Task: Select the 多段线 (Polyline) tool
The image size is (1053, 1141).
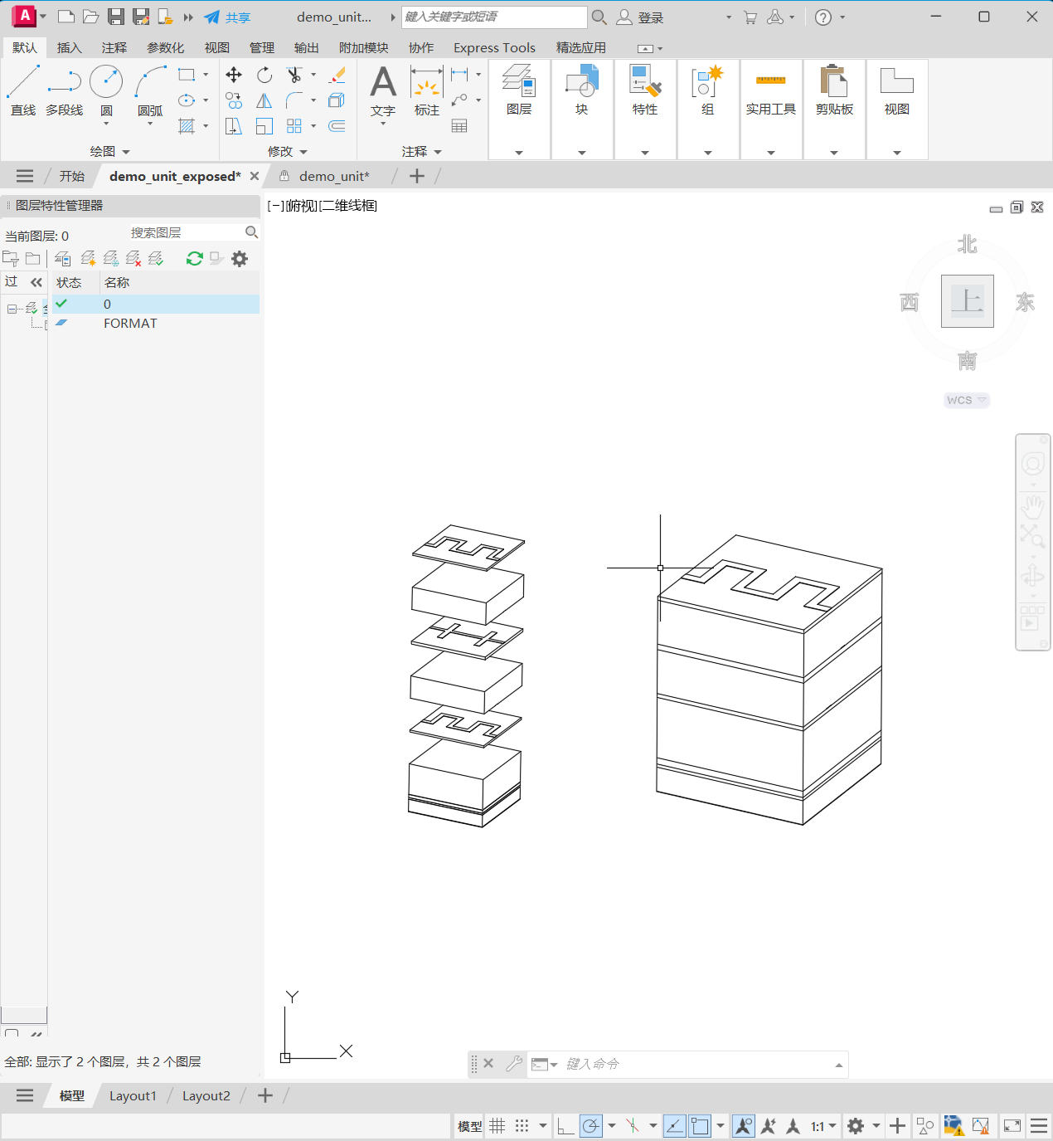Action: tap(65, 90)
